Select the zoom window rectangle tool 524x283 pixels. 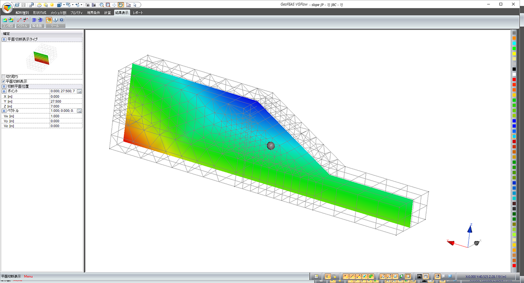[108, 5]
